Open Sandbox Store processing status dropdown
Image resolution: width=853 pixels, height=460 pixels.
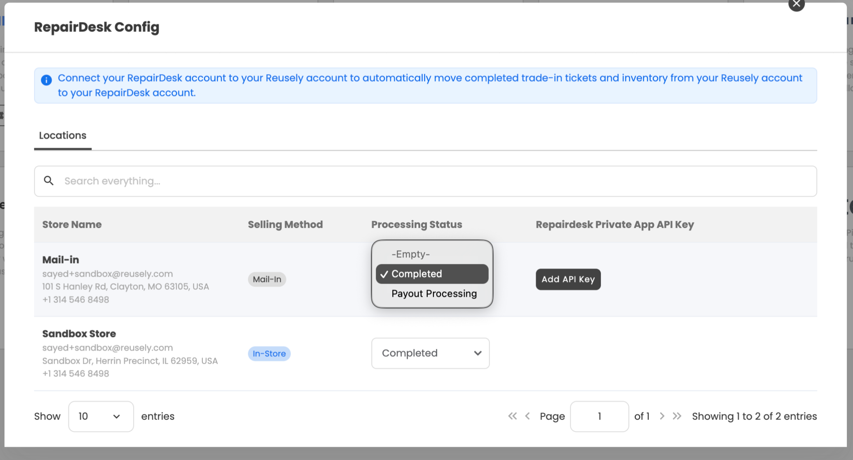(431, 353)
